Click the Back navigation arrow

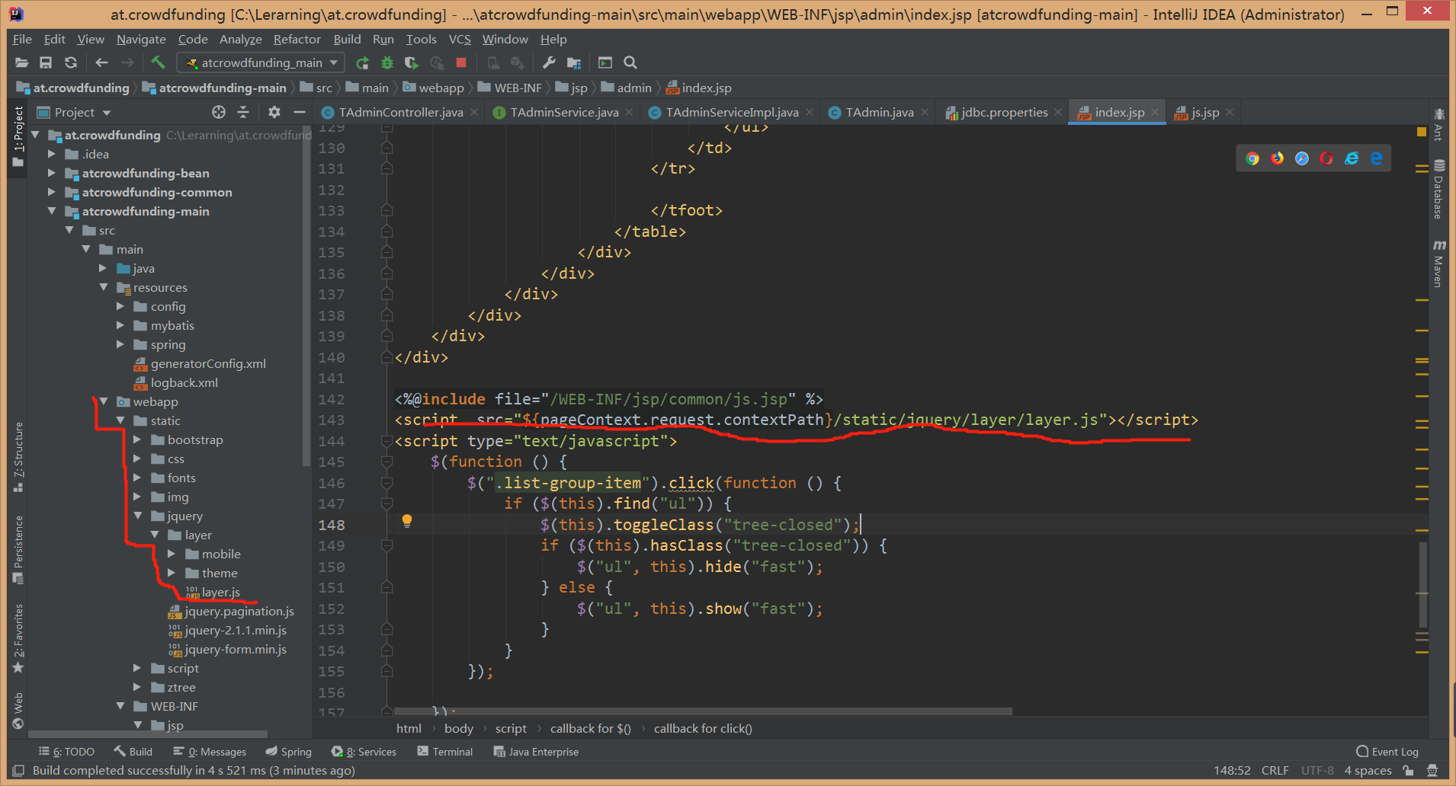pyautogui.click(x=101, y=62)
